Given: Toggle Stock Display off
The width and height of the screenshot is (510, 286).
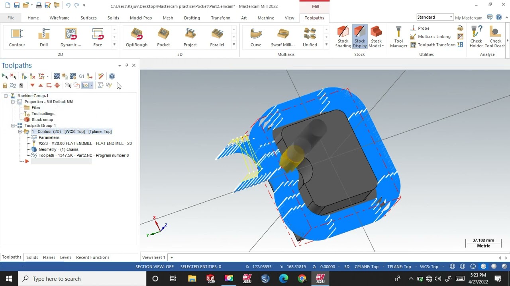Looking at the screenshot, I should pyautogui.click(x=359, y=37).
